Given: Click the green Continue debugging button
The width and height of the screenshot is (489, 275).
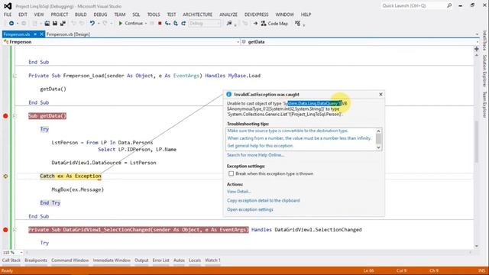Looking at the screenshot, I should point(131,24).
